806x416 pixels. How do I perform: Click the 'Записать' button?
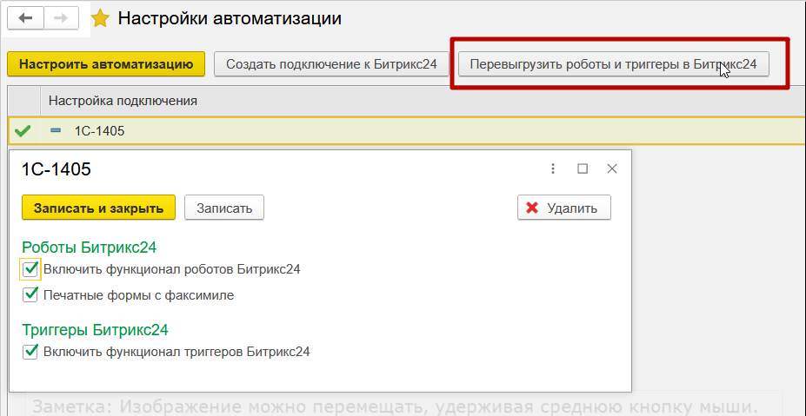click(x=224, y=208)
